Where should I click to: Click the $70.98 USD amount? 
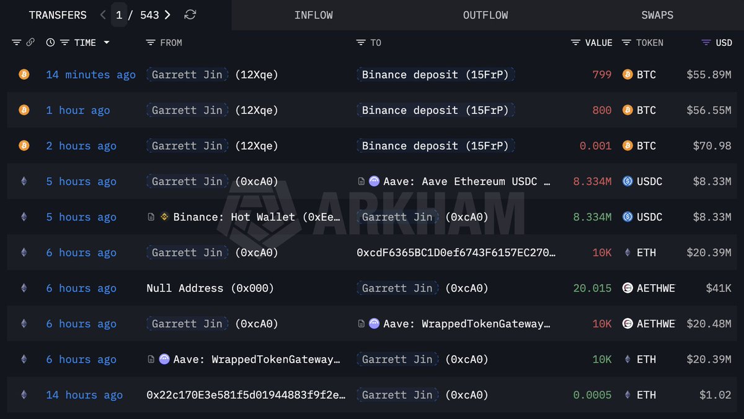coord(712,145)
